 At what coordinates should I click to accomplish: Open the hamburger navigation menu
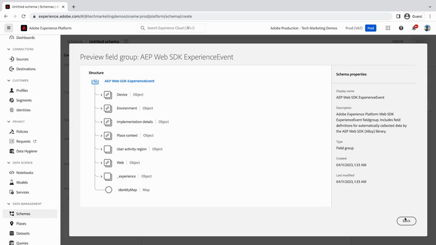point(9,28)
